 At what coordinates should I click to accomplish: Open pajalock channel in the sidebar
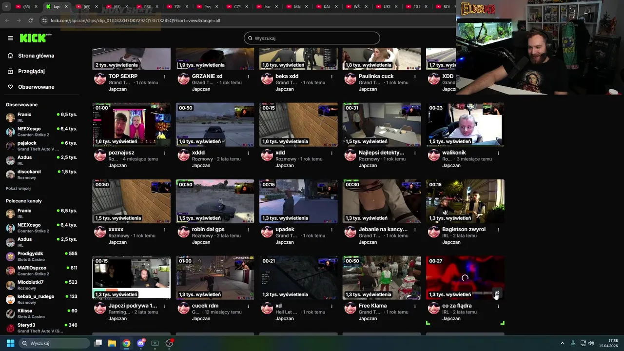(x=41, y=146)
